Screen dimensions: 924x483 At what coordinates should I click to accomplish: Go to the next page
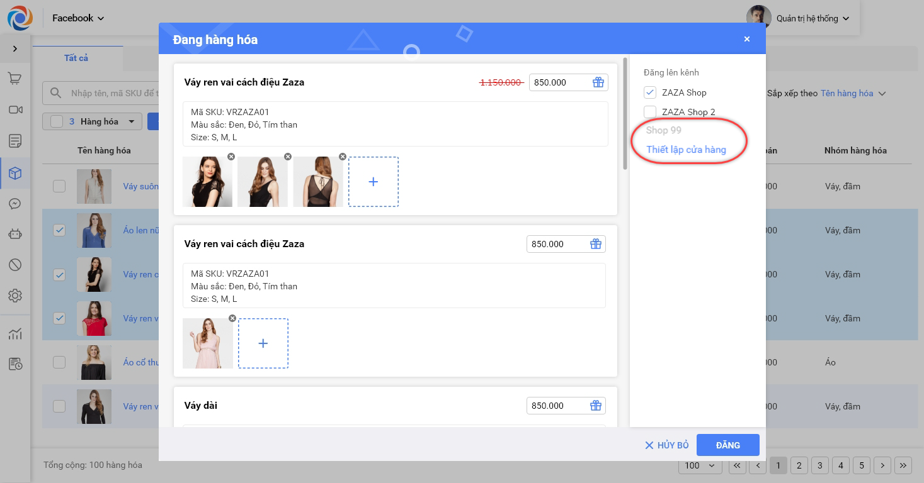tap(882, 465)
